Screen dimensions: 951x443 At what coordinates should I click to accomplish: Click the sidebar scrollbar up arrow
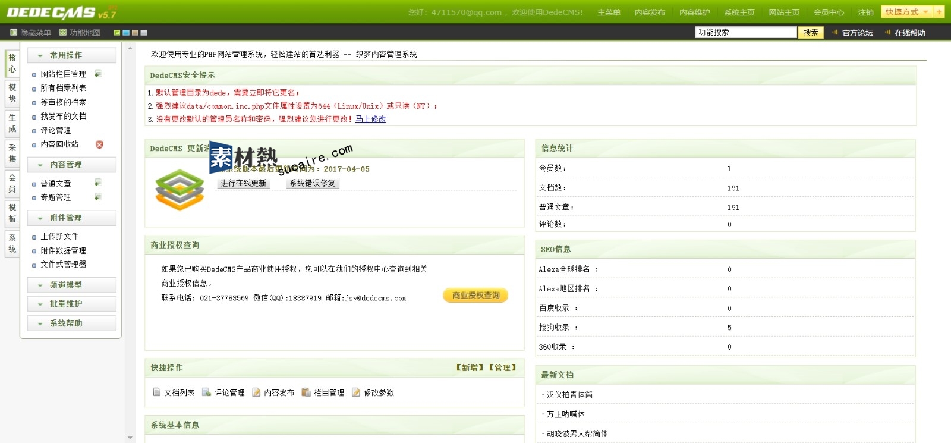pyautogui.click(x=130, y=48)
